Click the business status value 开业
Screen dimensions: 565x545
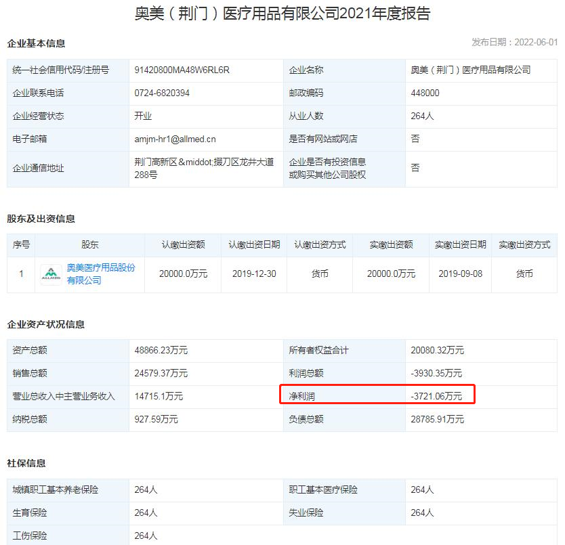click(143, 116)
